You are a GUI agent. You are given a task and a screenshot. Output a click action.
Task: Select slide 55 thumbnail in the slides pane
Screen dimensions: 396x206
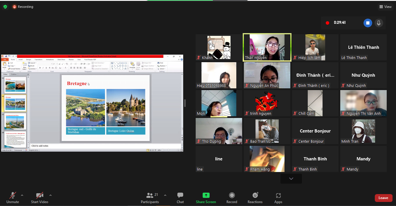(x=15, y=85)
